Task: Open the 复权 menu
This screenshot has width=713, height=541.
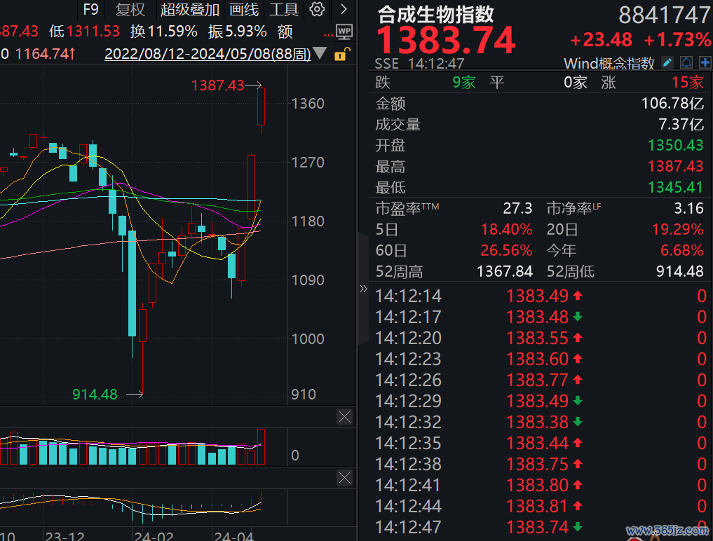Action: [x=130, y=9]
